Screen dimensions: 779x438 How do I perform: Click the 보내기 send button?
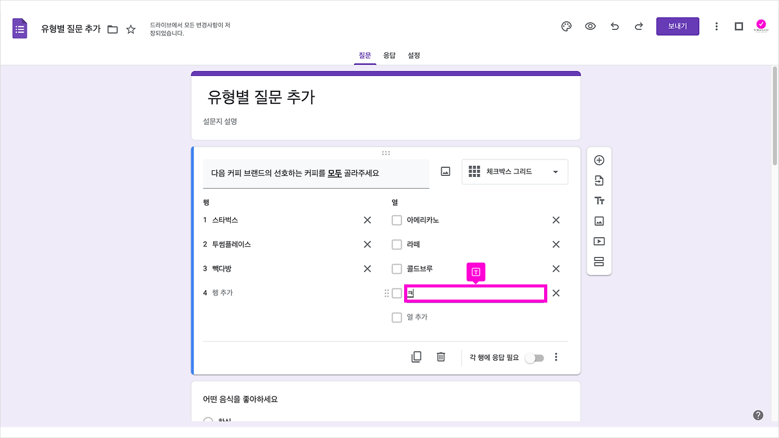[677, 26]
